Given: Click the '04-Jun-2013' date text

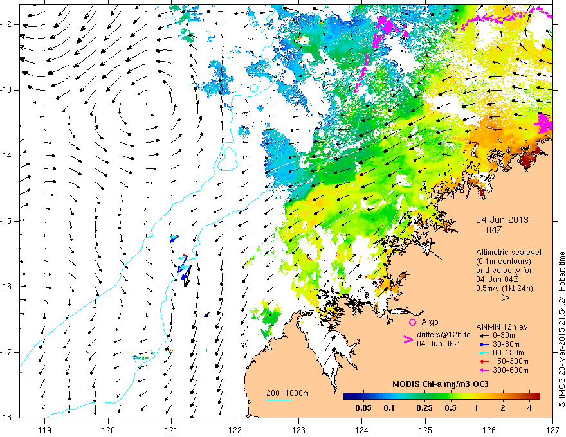Looking at the screenshot, I should click(502, 220).
